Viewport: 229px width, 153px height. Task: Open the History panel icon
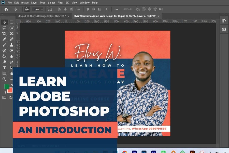224,21
